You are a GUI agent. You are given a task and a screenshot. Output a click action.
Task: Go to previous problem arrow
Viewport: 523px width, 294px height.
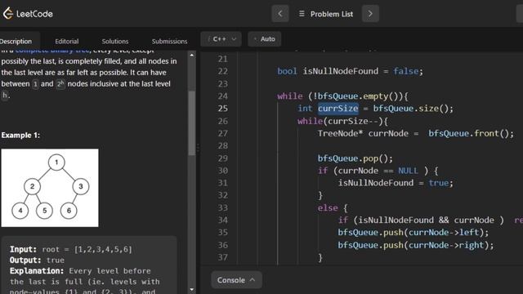[280, 14]
